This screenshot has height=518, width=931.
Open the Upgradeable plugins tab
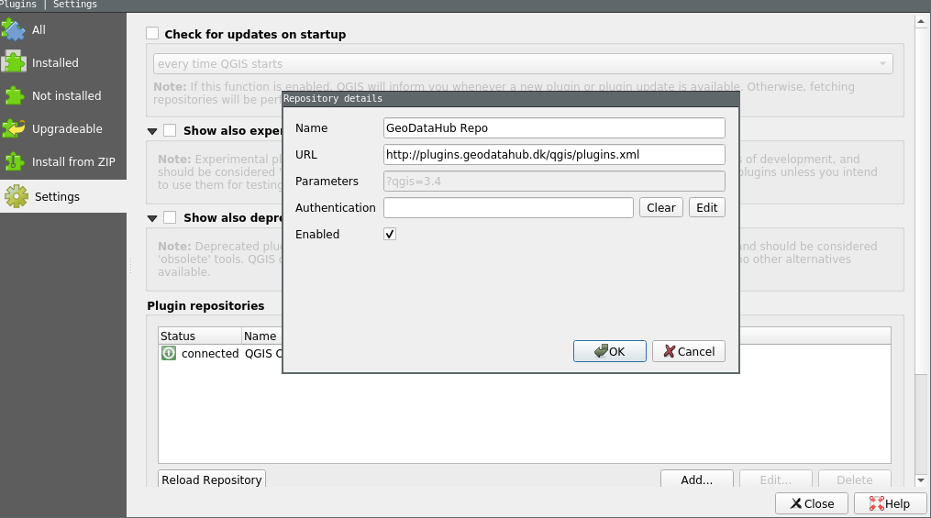[63, 128]
